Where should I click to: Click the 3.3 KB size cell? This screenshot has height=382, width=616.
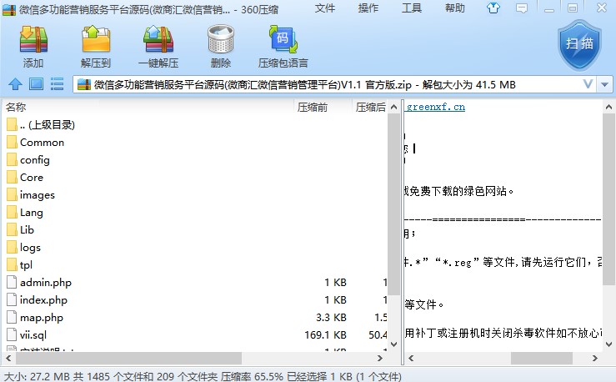click(331, 317)
